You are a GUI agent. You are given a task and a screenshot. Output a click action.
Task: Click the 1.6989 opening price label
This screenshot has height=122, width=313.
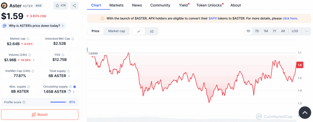93,53
